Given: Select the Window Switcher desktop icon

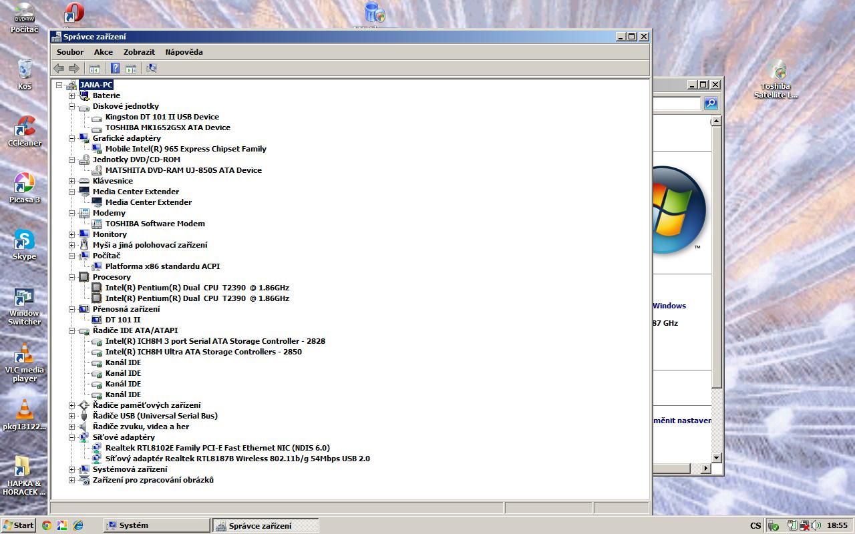Looking at the screenshot, I should tap(25, 307).
